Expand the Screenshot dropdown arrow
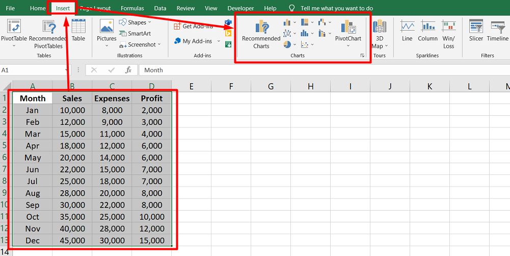This screenshot has width=510, height=256. [x=159, y=44]
